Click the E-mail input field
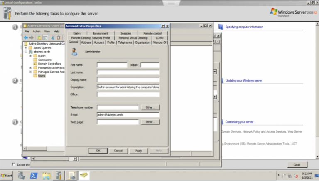The width and height of the screenshot is (319, 181). pyautogui.click(x=128, y=114)
